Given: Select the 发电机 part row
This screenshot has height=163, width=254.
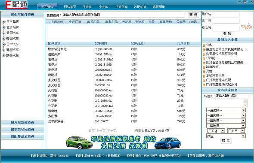Looking at the screenshot, I should tap(123, 70).
